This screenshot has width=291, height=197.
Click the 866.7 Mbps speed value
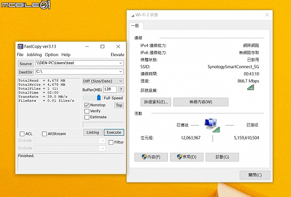tap(248, 81)
